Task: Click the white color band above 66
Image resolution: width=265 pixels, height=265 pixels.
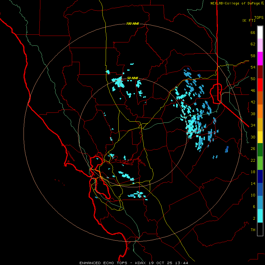Action: click(x=260, y=32)
